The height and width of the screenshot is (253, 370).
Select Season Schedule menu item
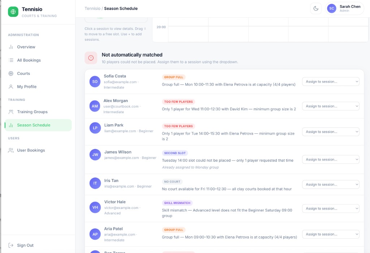[x=38, y=125]
